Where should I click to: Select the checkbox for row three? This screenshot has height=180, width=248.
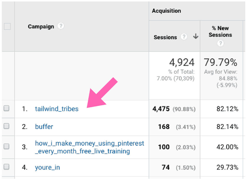coord(7,146)
